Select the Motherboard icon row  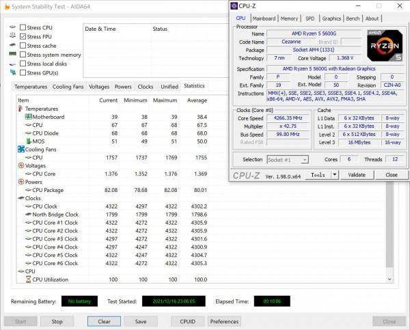pyautogui.click(x=28, y=117)
